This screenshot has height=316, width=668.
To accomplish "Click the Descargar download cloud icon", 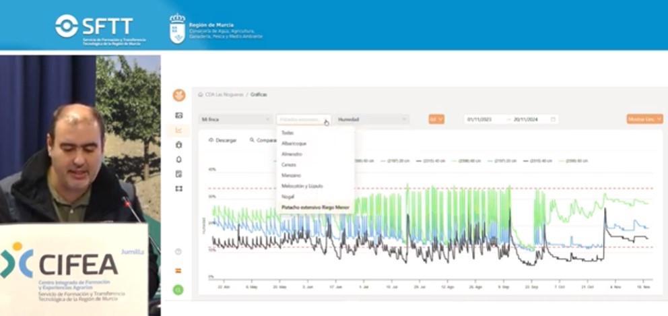I will pyautogui.click(x=211, y=140).
